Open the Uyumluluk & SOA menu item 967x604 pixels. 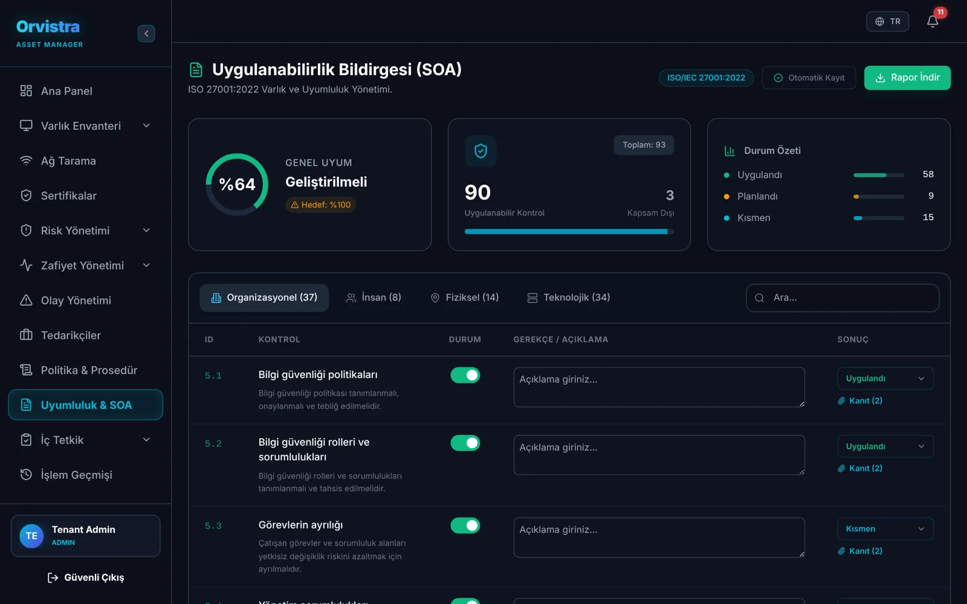pyautogui.click(x=85, y=405)
